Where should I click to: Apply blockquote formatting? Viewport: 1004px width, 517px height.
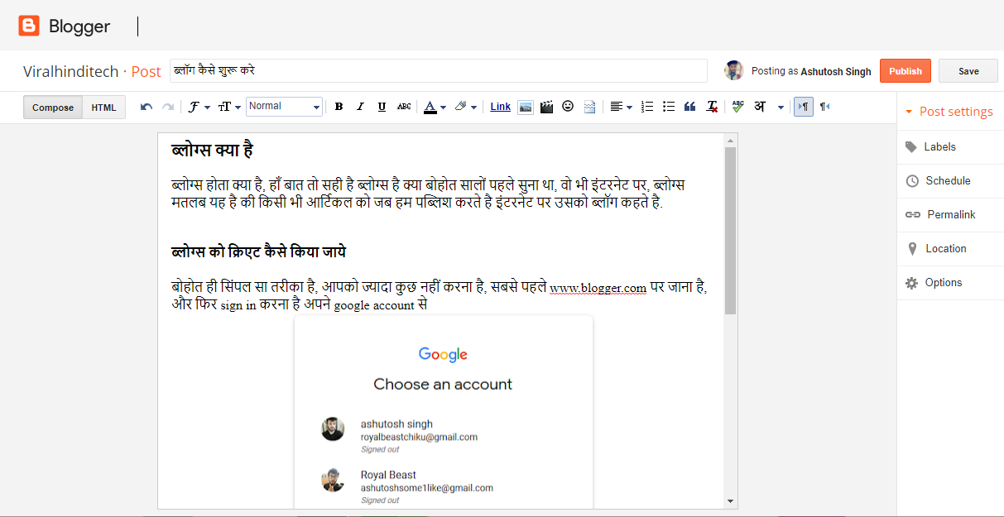(x=689, y=107)
